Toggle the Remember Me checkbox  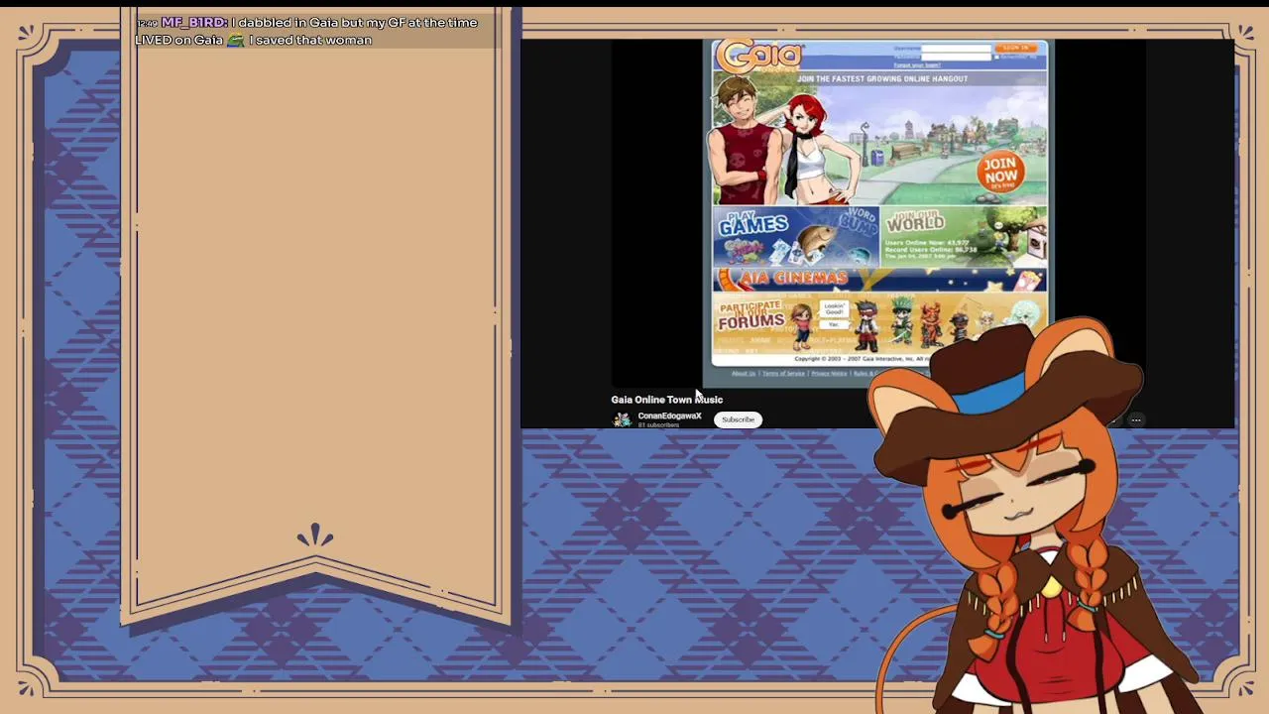coord(997,58)
